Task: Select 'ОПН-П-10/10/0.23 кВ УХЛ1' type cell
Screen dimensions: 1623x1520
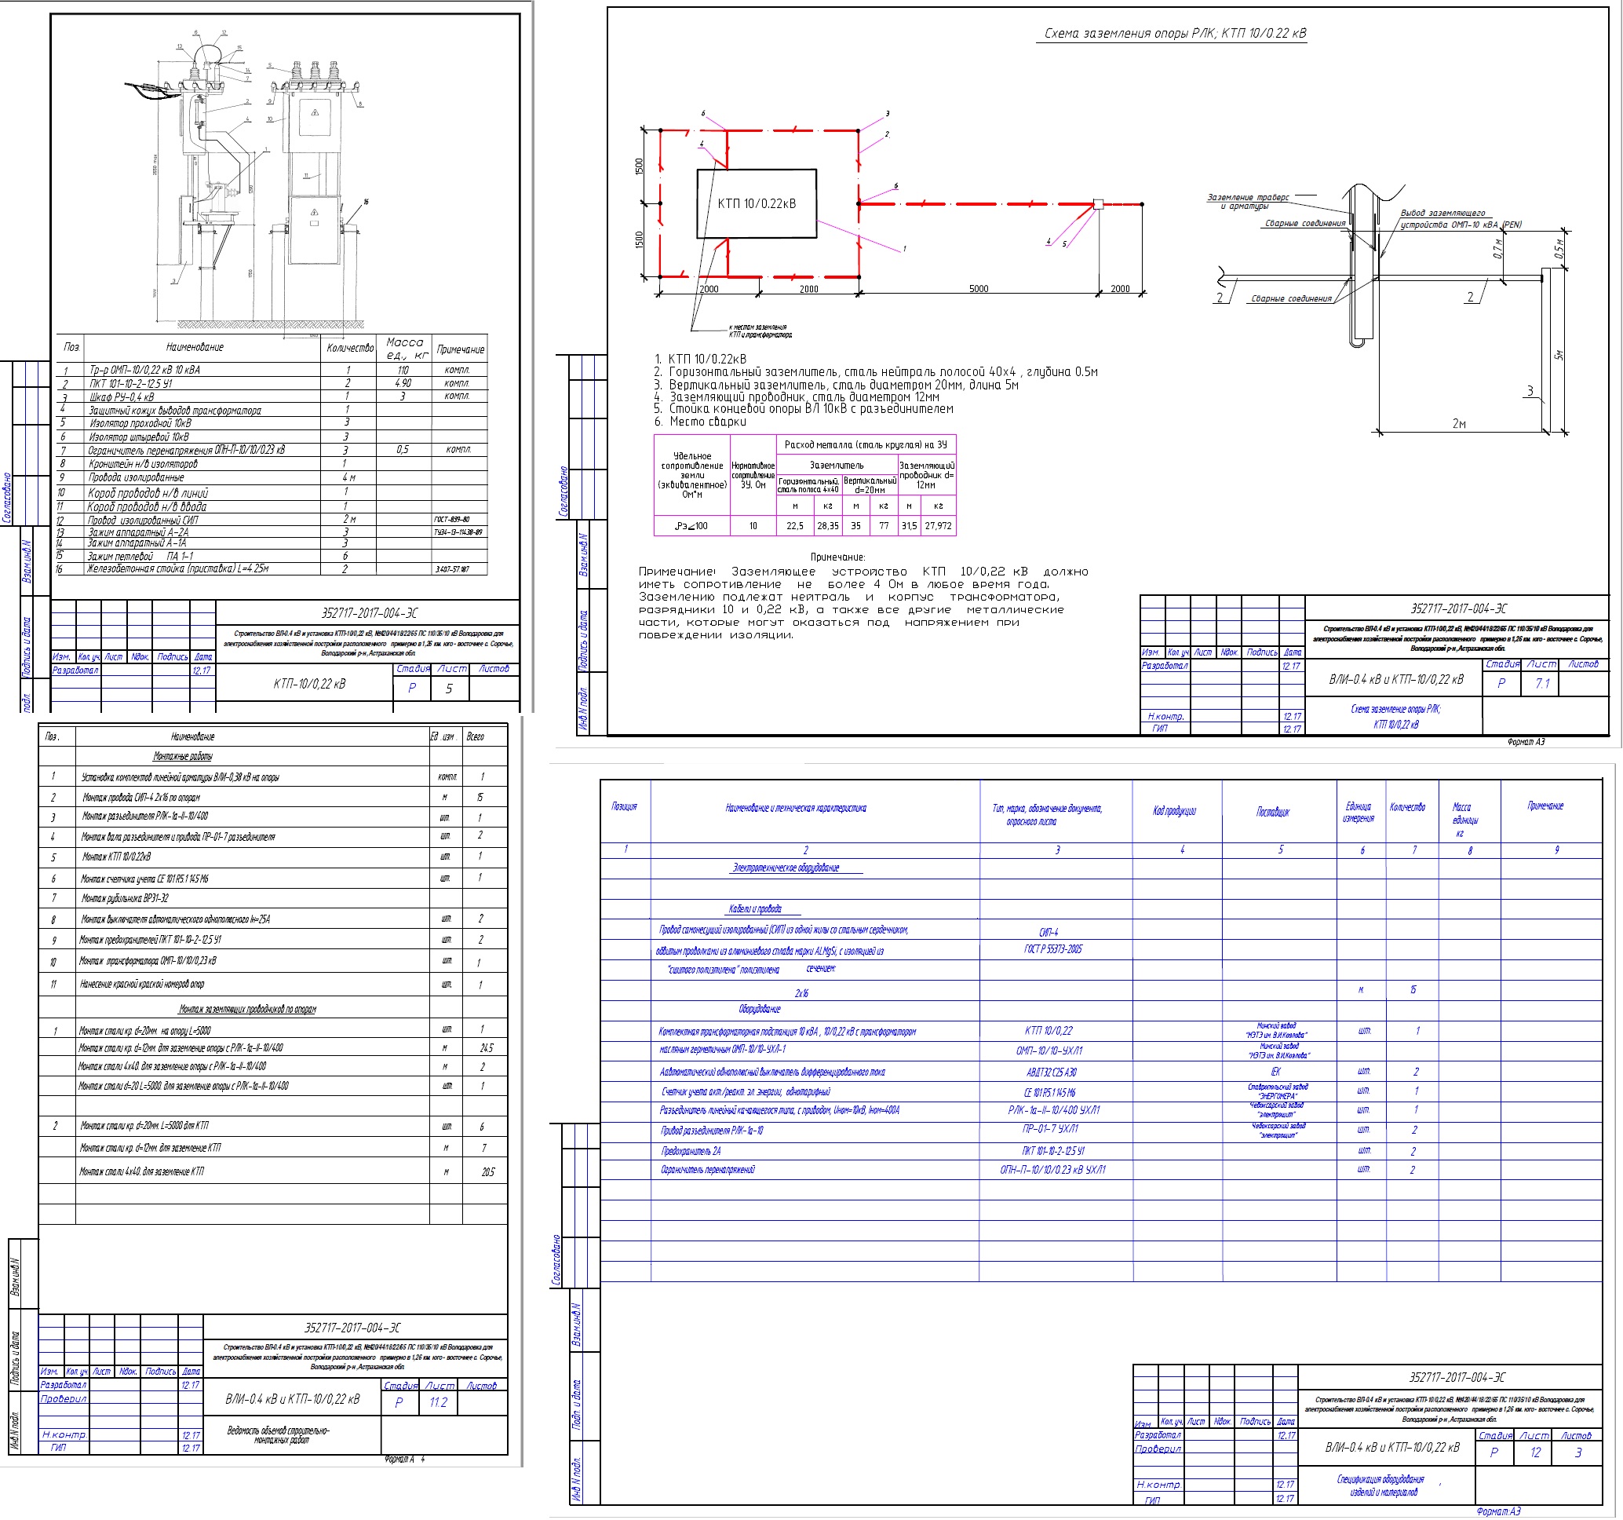Action: [x=1053, y=1170]
